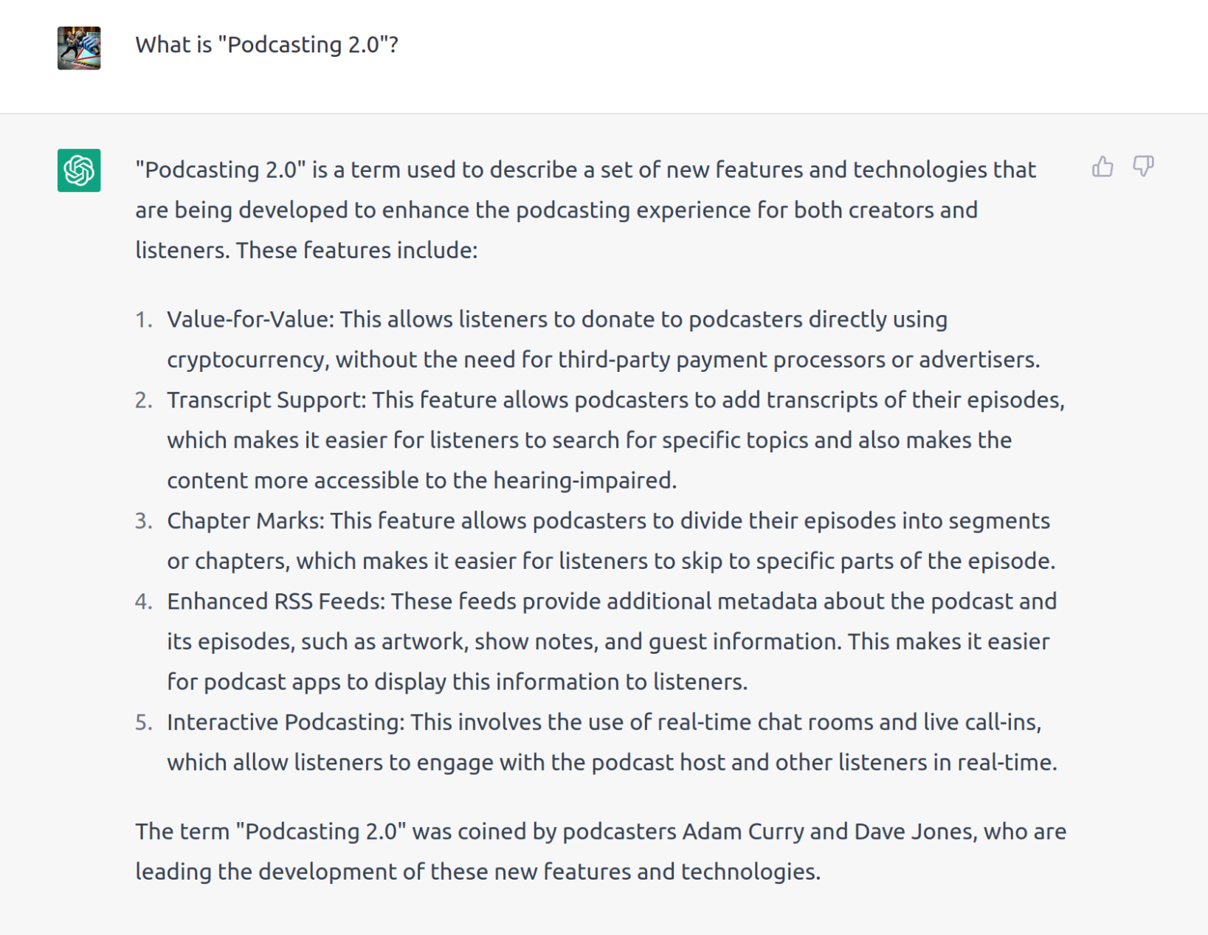Click the thumbs up feedback icon
Viewport: 1208px width, 935px height.
[x=1102, y=167]
